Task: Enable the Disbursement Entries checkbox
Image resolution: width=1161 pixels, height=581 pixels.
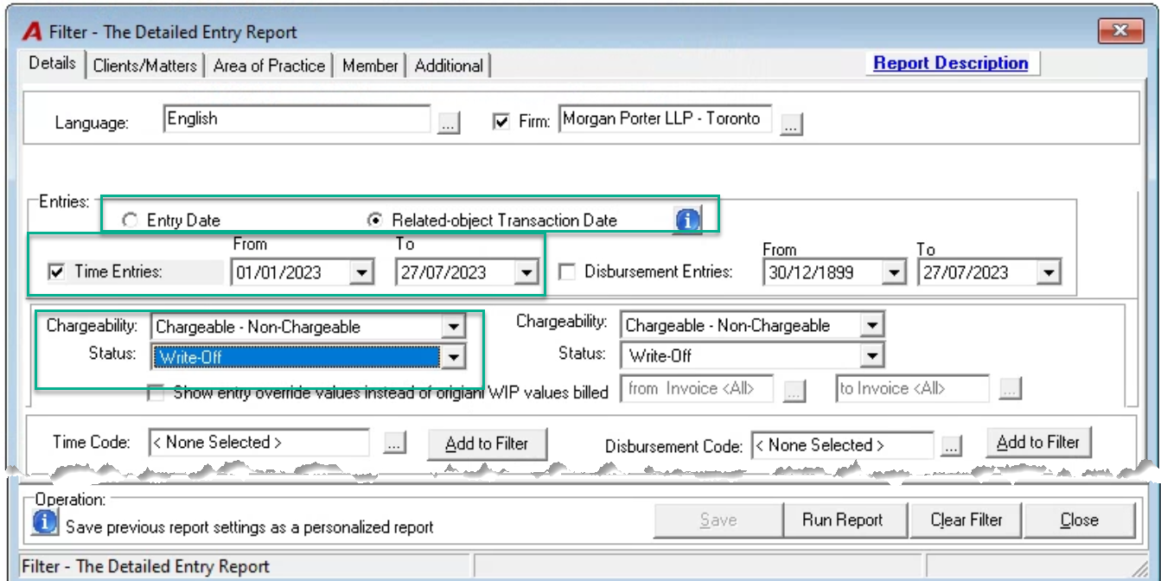Action: coord(567,272)
